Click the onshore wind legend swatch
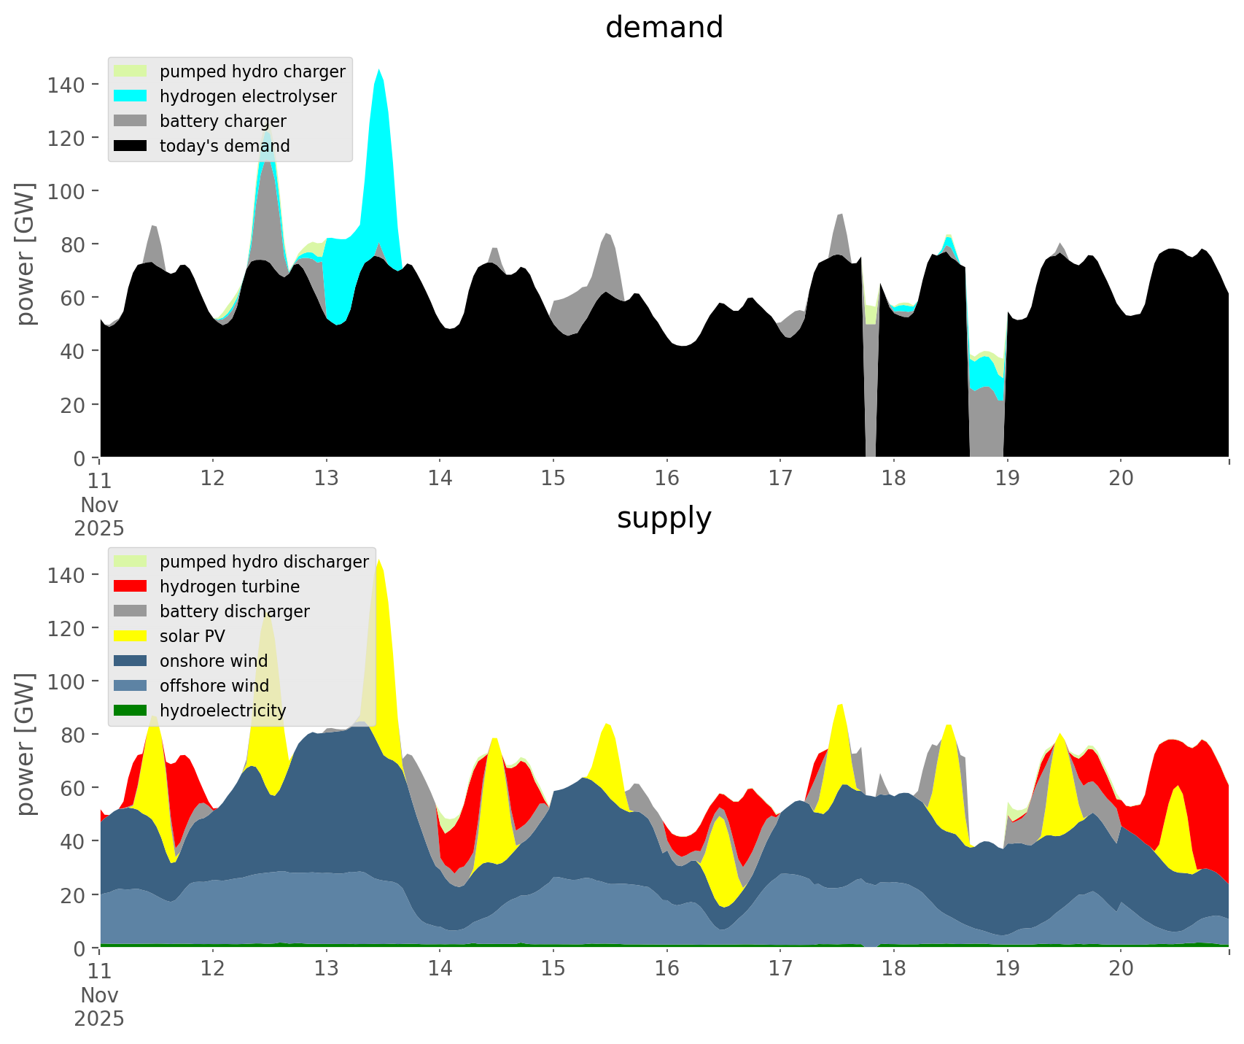The height and width of the screenshot is (1044, 1244). click(131, 661)
